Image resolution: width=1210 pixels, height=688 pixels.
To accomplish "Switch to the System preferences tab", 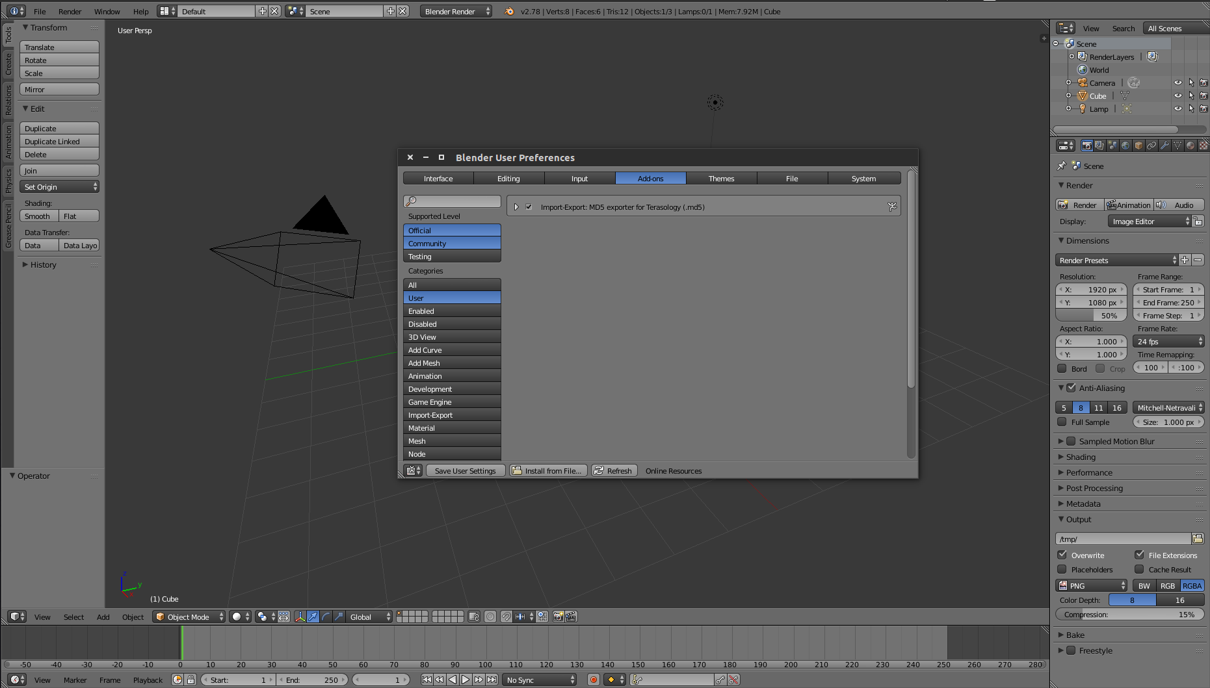I will [x=864, y=179].
